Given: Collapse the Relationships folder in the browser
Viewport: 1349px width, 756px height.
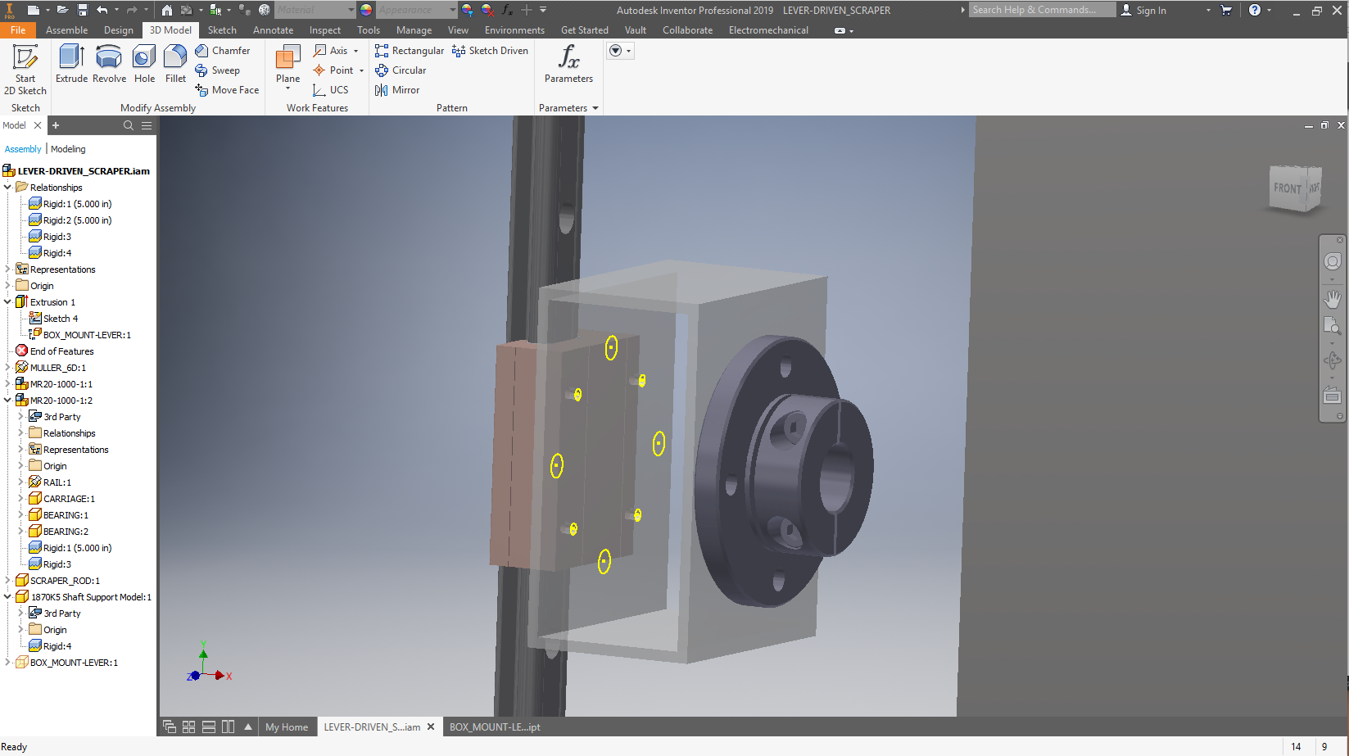Looking at the screenshot, I should tap(8, 187).
